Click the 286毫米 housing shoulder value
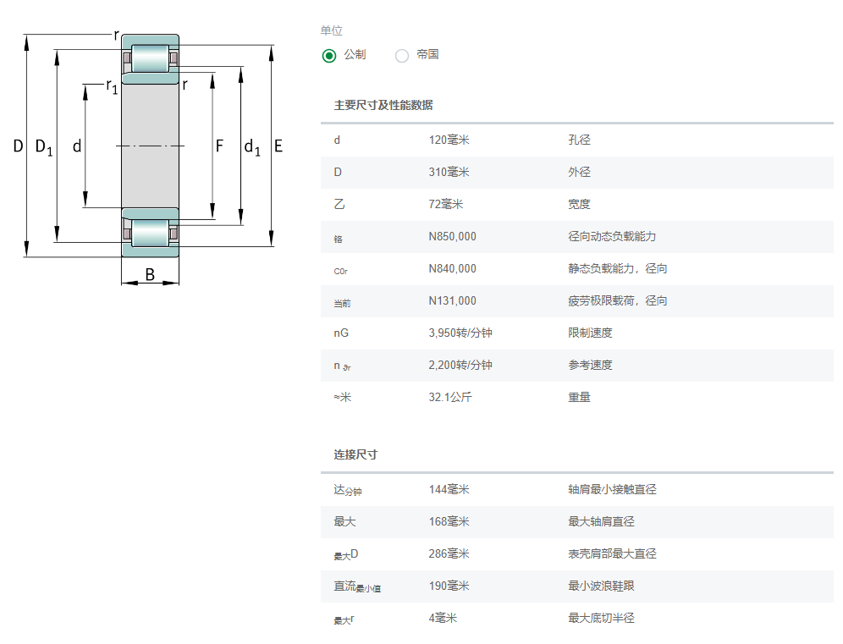Viewport: 843px width, 644px height. pos(449,553)
